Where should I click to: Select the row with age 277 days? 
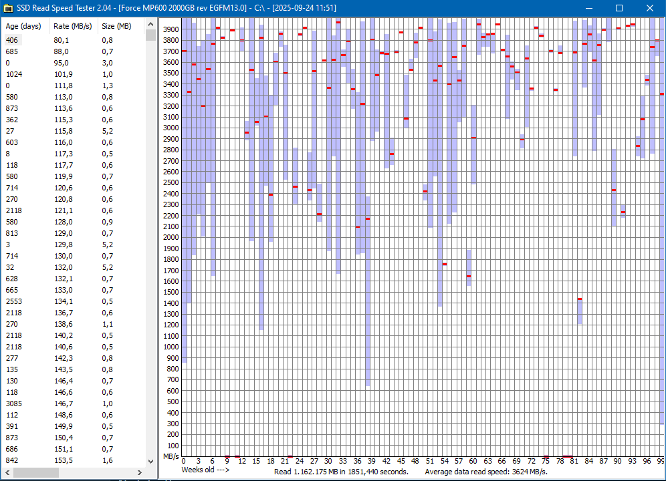click(73, 358)
